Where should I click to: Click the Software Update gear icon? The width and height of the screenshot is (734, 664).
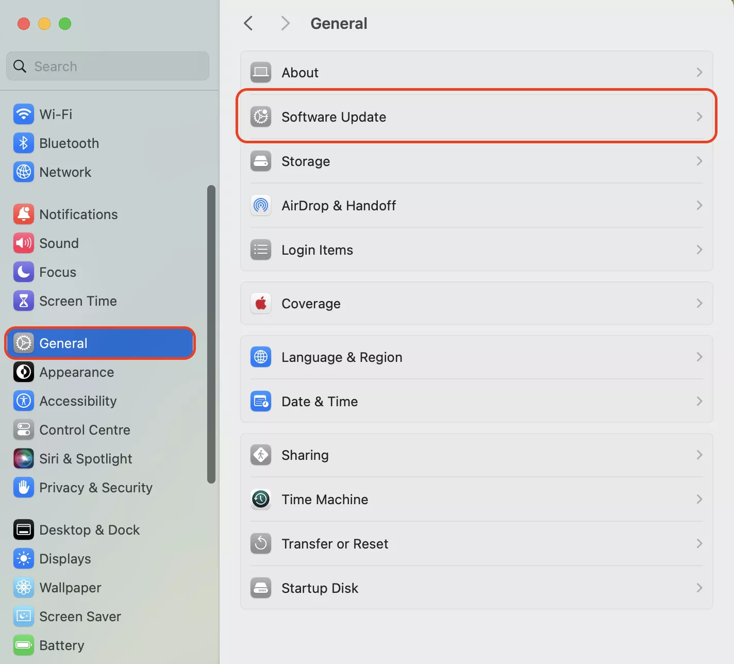[261, 117]
